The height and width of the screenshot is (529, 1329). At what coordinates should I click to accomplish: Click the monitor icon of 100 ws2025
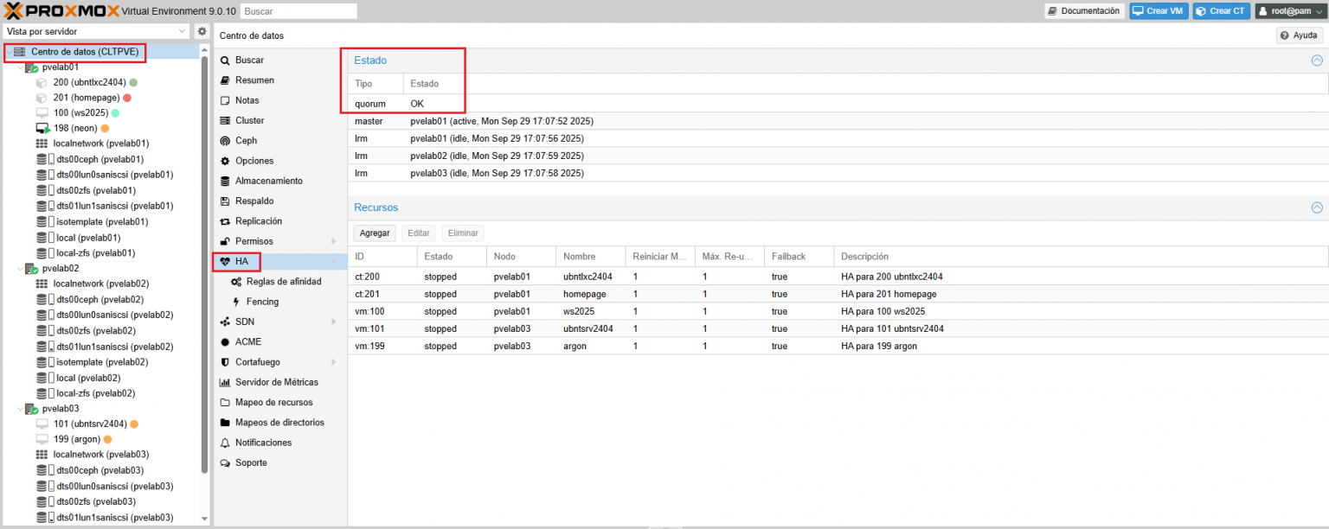coord(42,113)
